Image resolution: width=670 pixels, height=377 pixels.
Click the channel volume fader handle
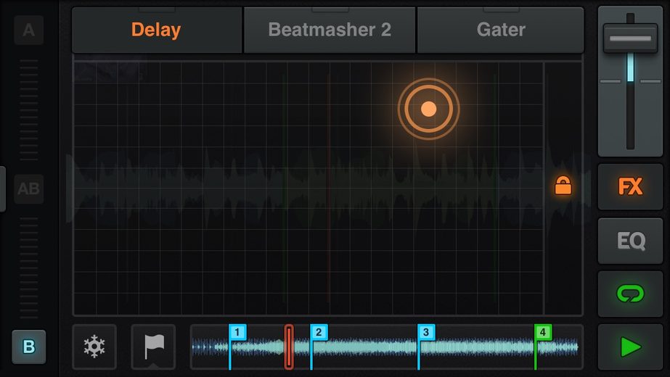pos(630,38)
